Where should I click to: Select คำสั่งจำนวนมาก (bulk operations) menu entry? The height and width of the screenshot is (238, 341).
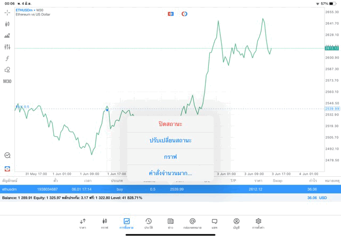tap(170, 173)
